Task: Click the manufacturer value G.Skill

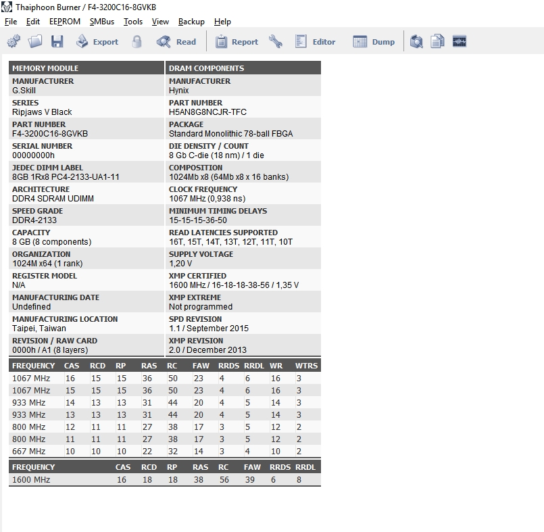Action: [24, 91]
